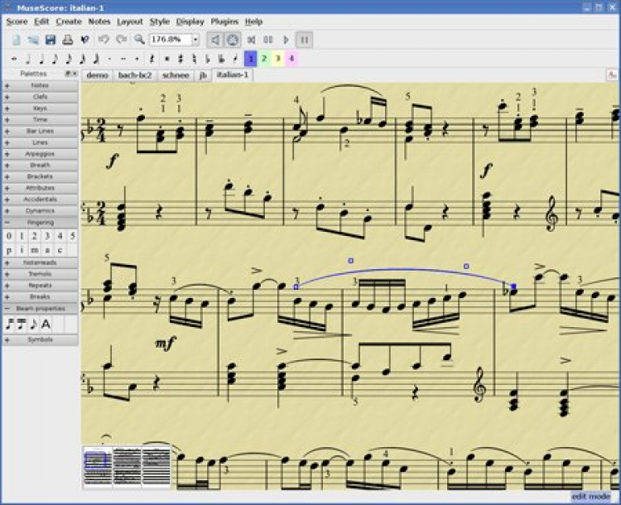
Task: Apply the double sharp accidental
Action: point(166,59)
